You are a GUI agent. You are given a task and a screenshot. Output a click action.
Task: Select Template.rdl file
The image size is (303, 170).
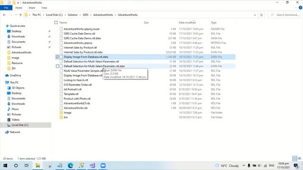[x=71, y=94]
